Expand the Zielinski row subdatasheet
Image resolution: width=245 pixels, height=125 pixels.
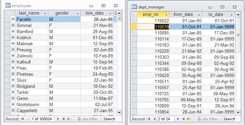(13, 56)
